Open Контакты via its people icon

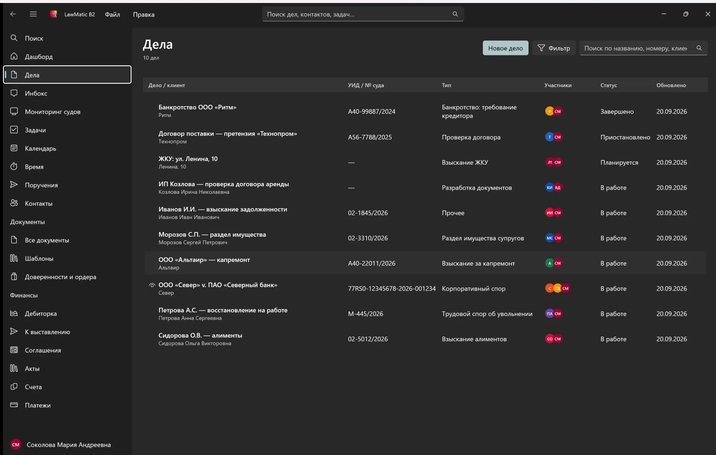[14, 203]
